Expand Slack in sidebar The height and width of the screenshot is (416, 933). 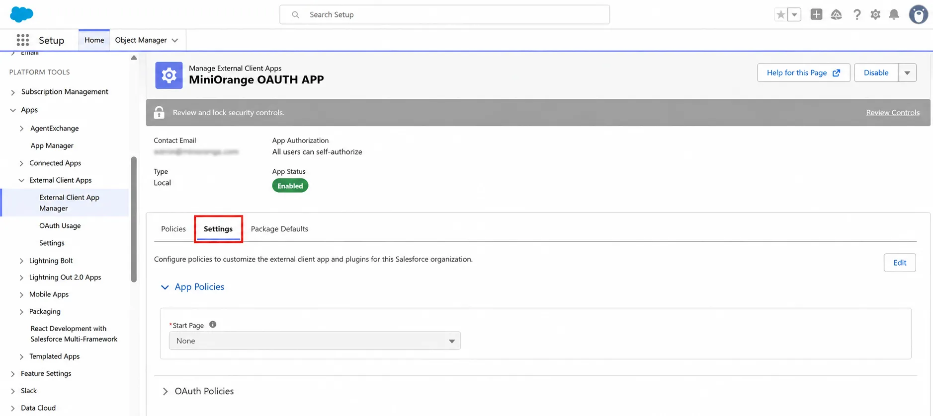tap(13, 392)
